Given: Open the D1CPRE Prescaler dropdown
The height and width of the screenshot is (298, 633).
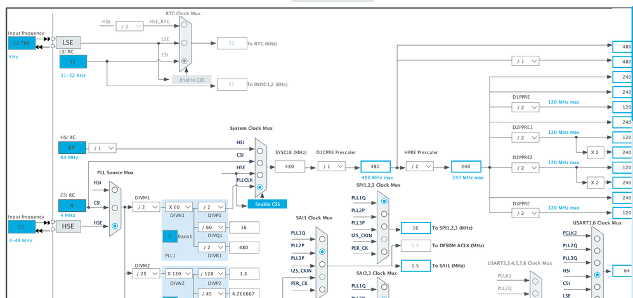Looking at the screenshot, I should (332, 166).
